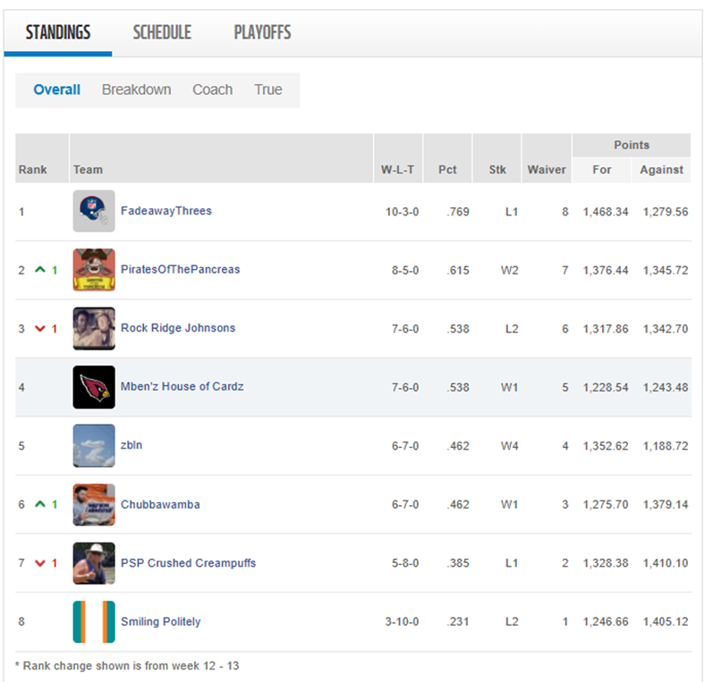This screenshot has height=682, width=704.
Task: Click the FadeawayThrees helmet team logo
Action: click(94, 211)
